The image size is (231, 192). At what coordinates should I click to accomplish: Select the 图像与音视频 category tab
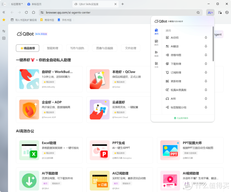[102, 48]
